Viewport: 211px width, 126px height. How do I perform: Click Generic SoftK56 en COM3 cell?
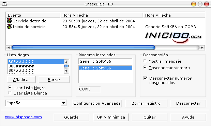click(x=170, y=27)
